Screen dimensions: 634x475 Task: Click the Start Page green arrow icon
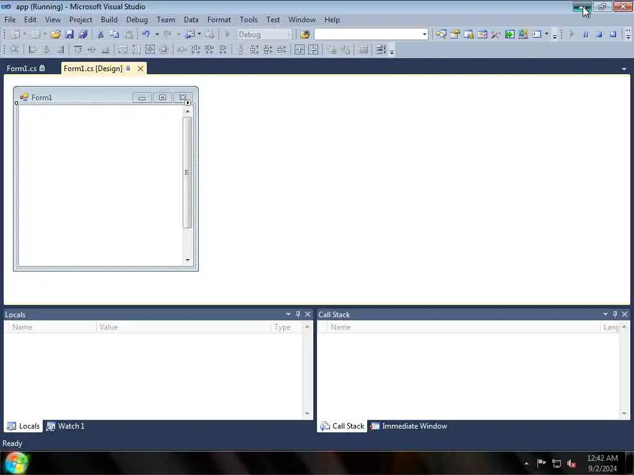tap(510, 35)
